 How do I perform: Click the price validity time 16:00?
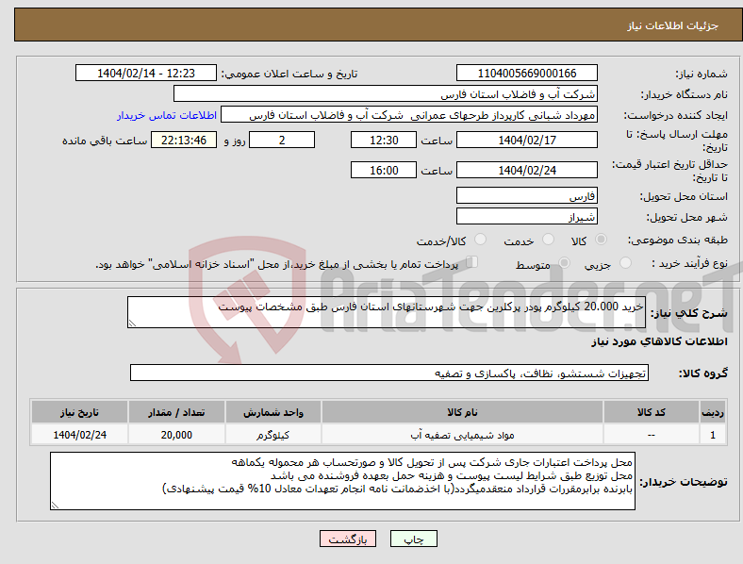pos(384,170)
